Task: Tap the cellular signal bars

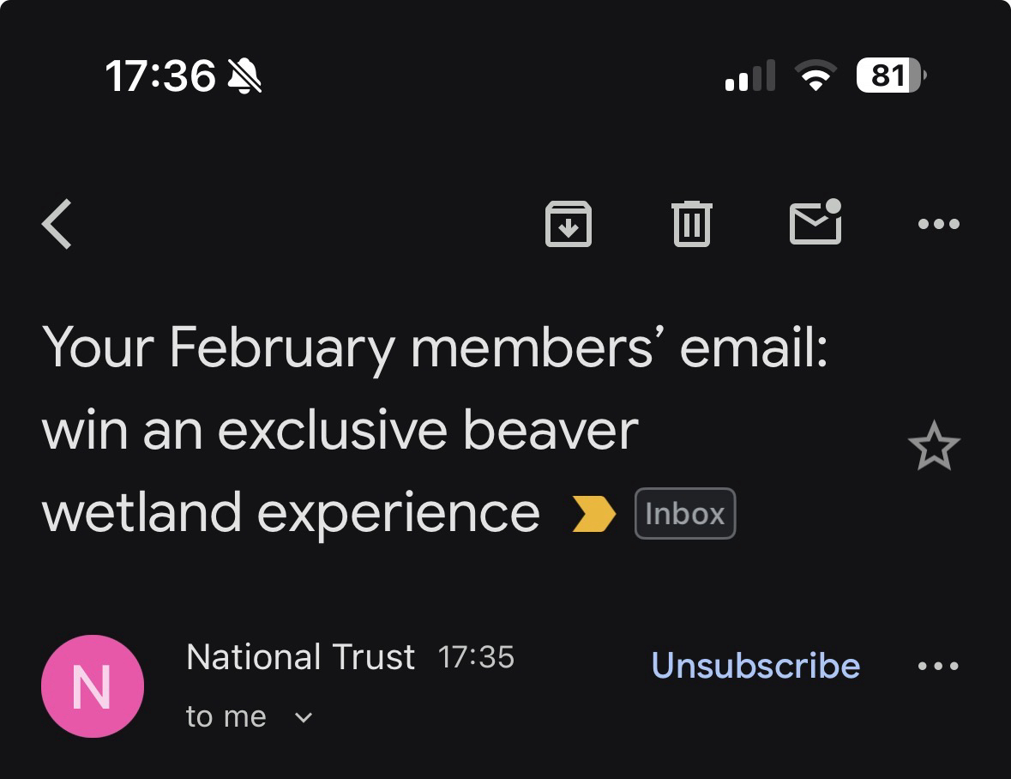Action: [749, 76]
